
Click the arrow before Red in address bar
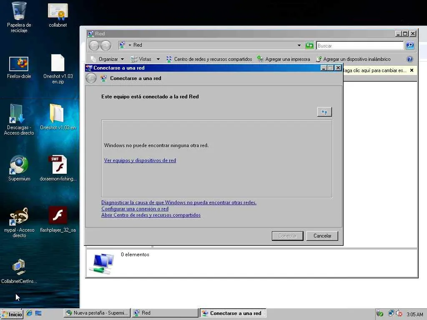click(x=130, y=45)
